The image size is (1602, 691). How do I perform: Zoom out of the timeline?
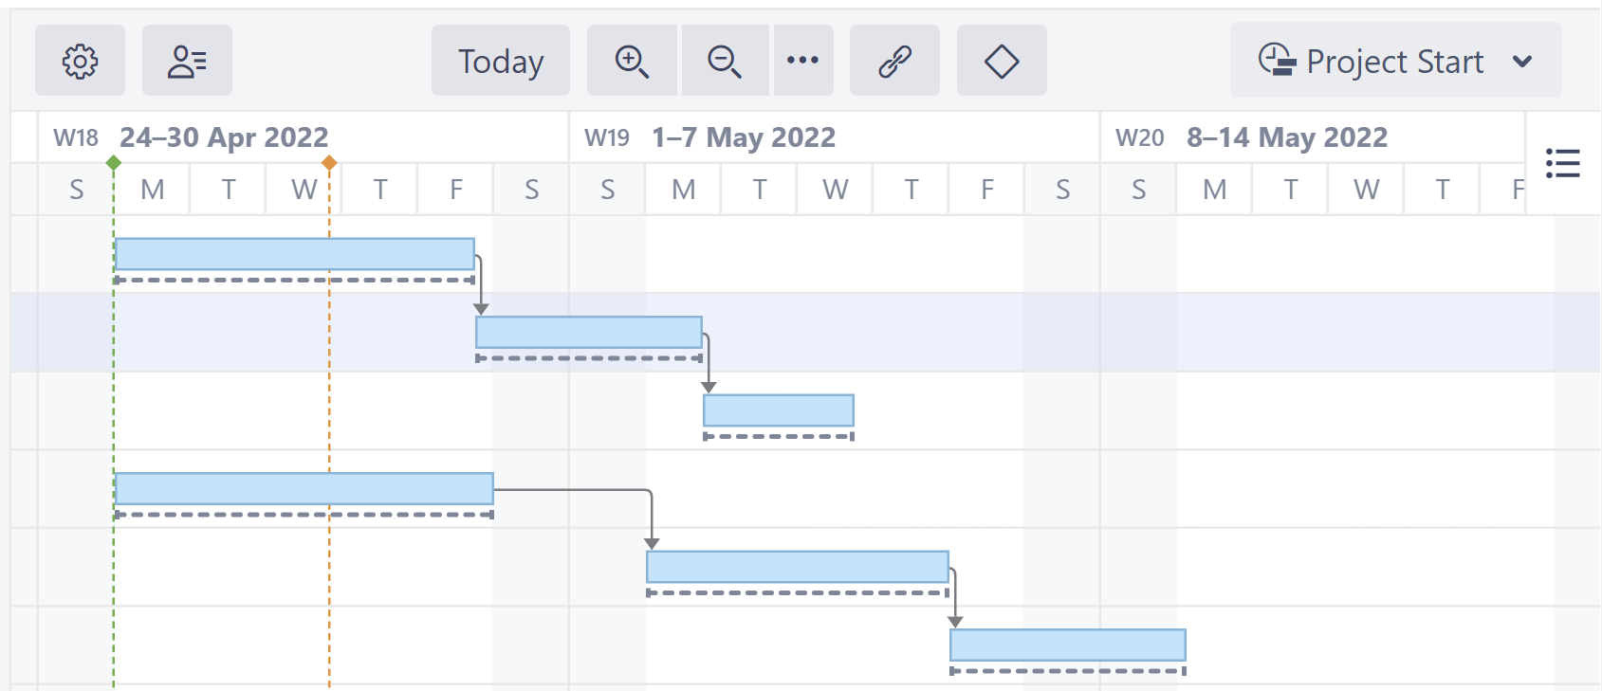pyautogui.click(x=724, y=61)
